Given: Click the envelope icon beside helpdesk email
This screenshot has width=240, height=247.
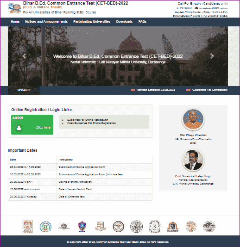Looking at the screenshot, I should coord(196,8).
